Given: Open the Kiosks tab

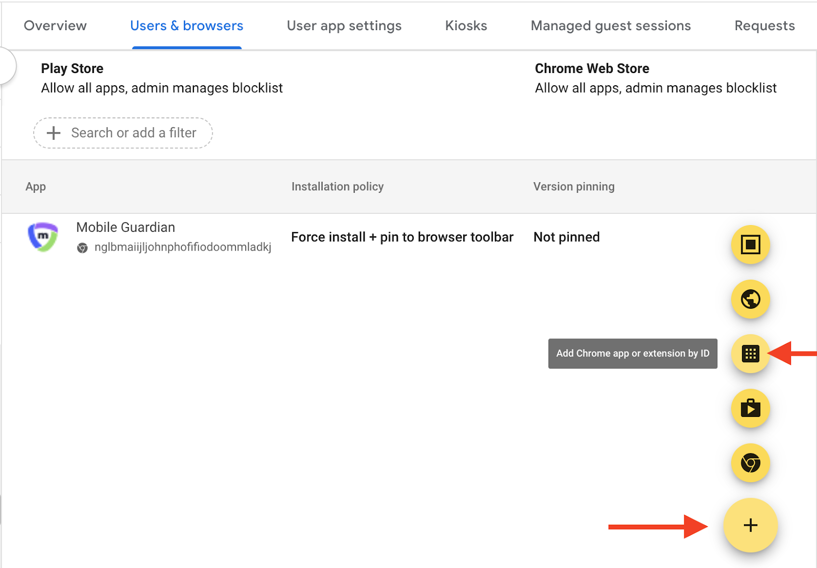Looking at the screenshot, I should 466,26.
